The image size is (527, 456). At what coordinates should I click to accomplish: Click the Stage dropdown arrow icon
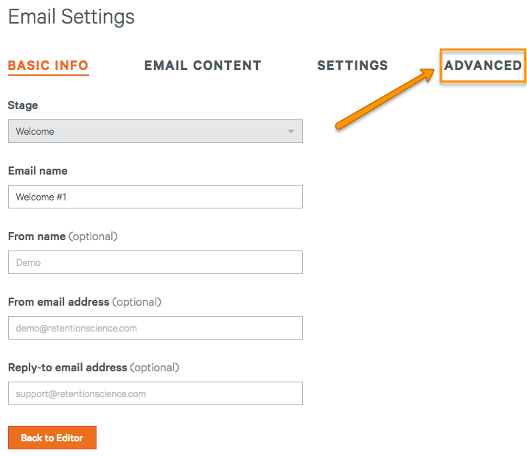(291, 131)
